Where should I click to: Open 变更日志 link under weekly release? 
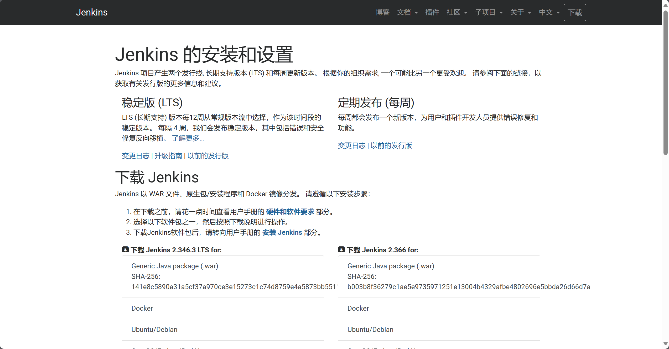351,145
